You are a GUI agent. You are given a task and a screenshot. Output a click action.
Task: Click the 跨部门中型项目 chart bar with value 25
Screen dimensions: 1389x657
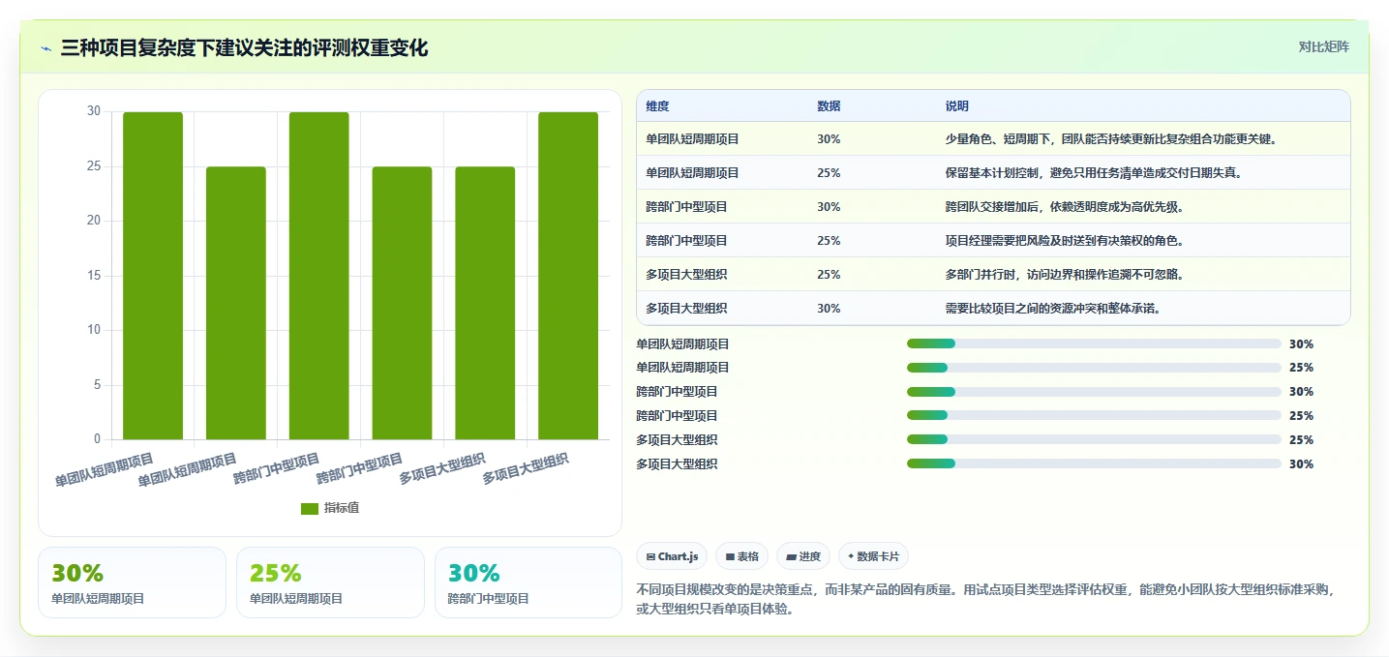pyautogui.click(x=402, y=303)
